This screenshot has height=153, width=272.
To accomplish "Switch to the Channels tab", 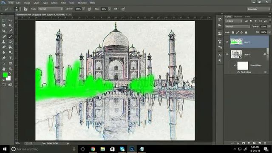I will tap(238, 17).
